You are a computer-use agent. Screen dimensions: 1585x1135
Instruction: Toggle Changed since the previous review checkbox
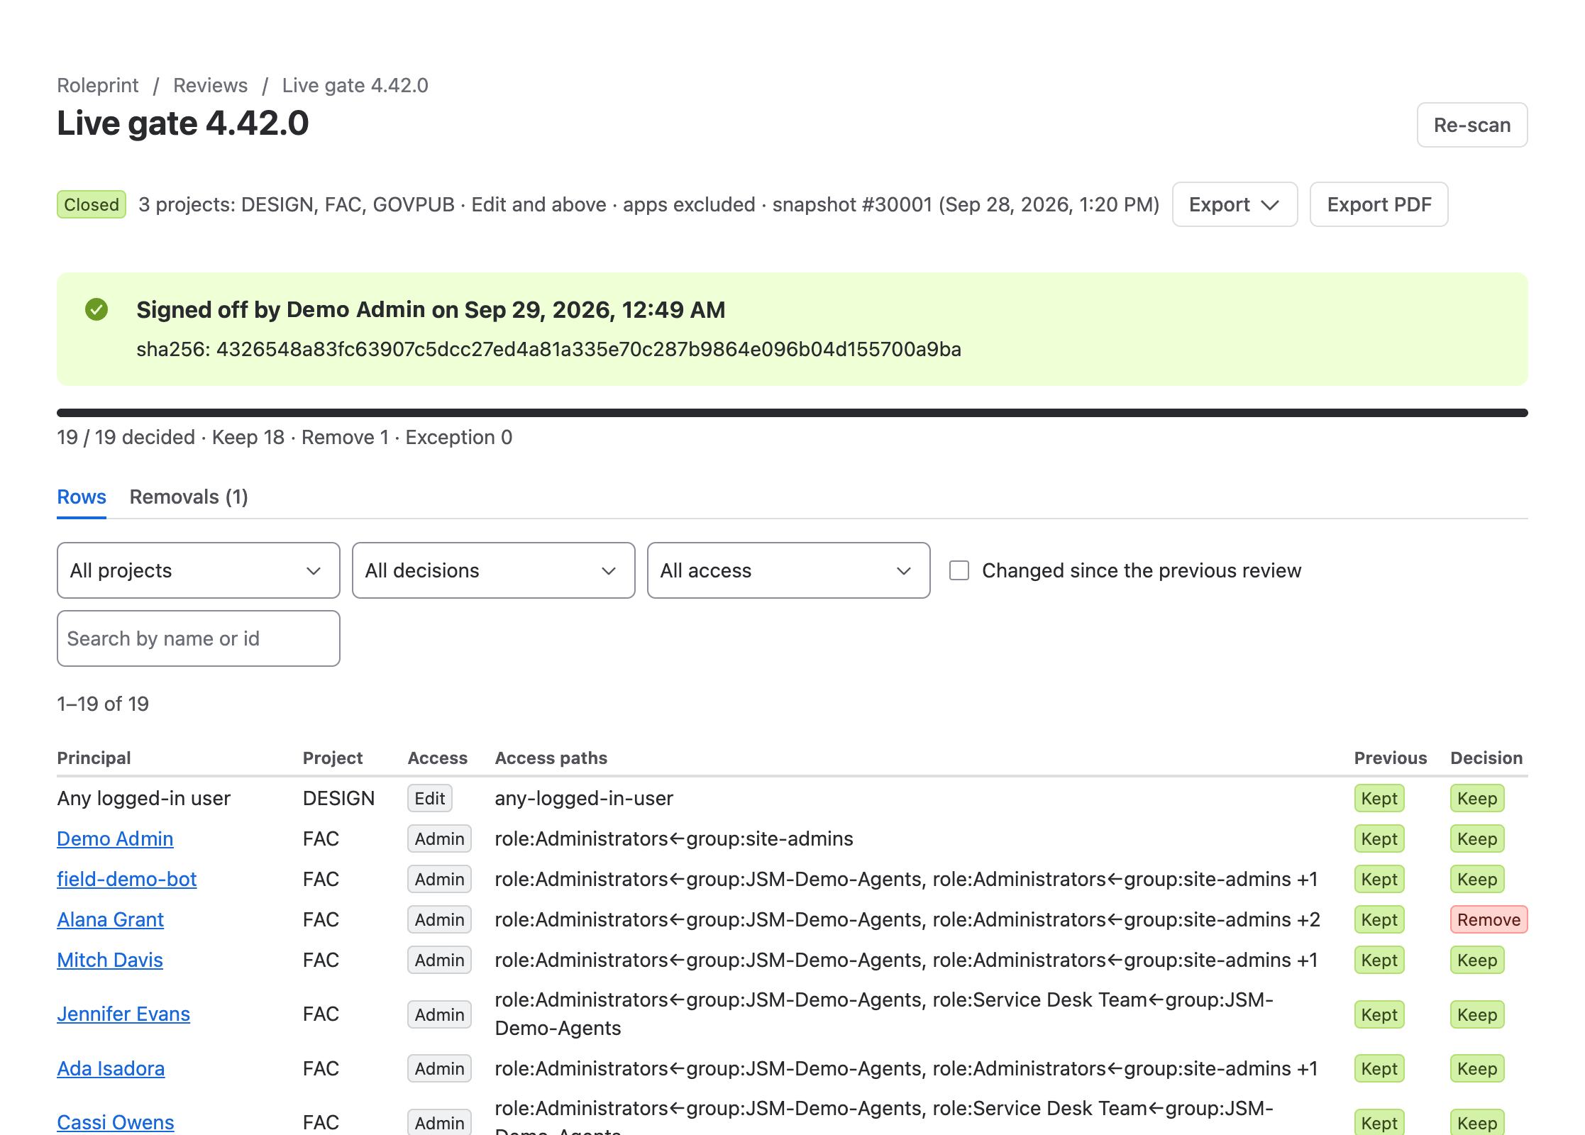click(x=959, y=570)
